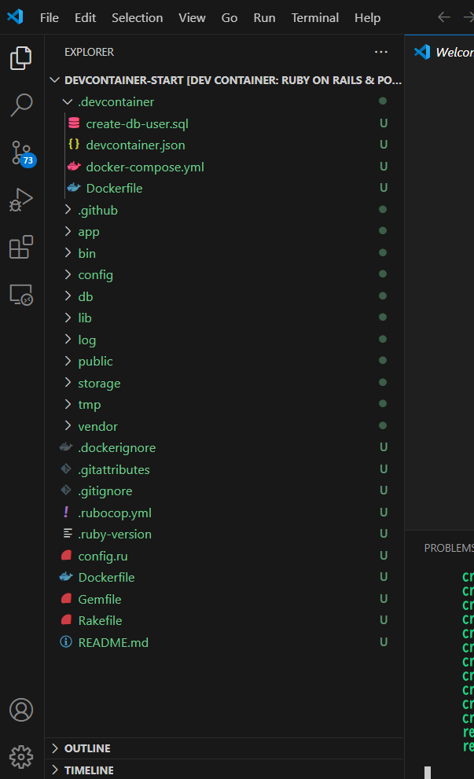Click the create-db-user.sql database icon
This screenshot has width=474, height=779.
tap(74, 123)
